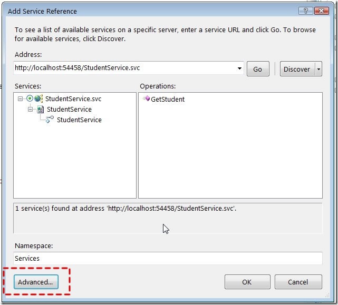Select the StudentService.svc tree item
Image resolution: width=338 pixels, height=305 pixels.
coord(73,99)
